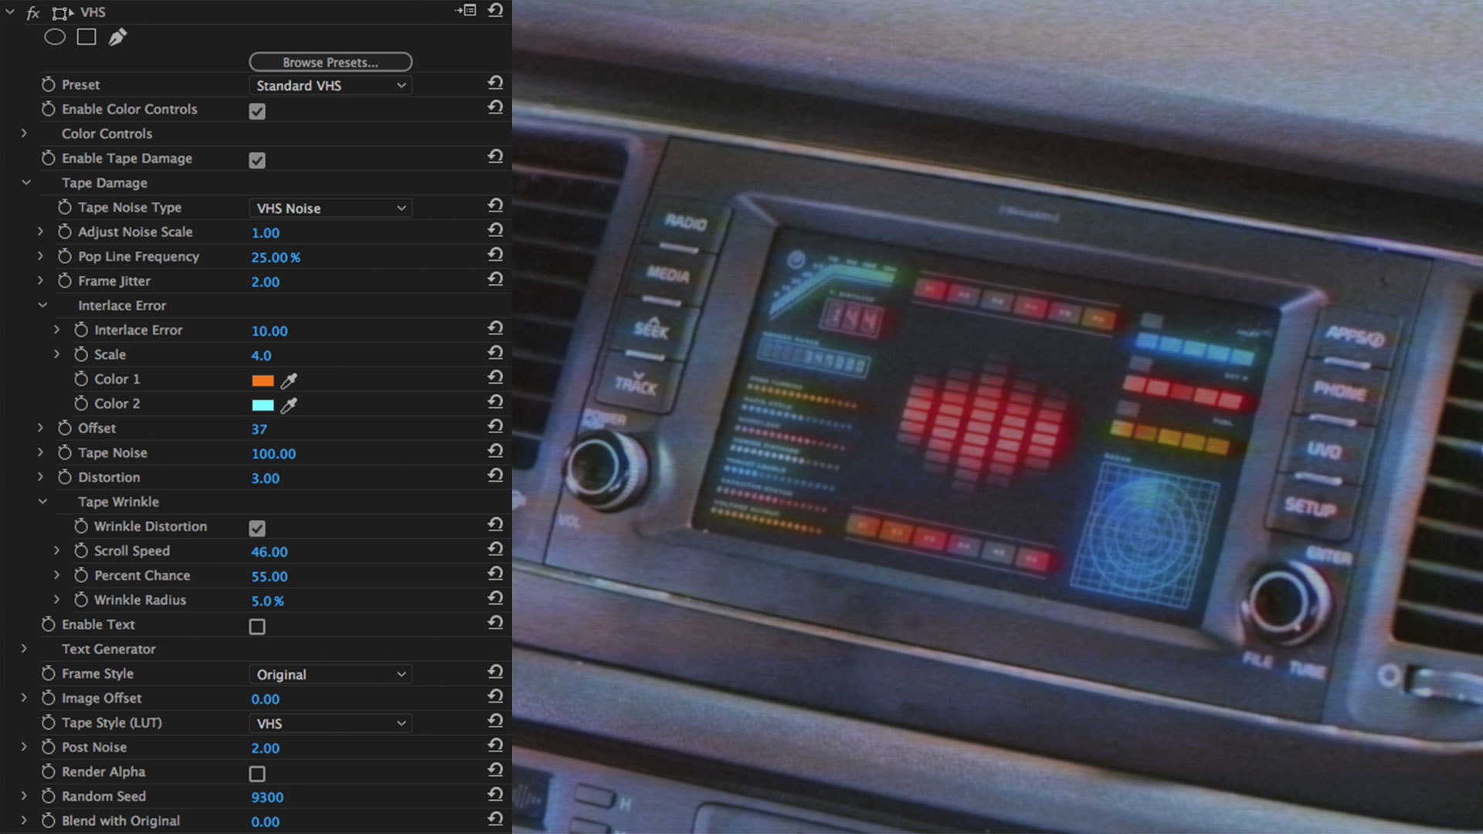Expand the Color Controls group
The height and width of the screenshot is (834, 1483).
click(24, 134)
